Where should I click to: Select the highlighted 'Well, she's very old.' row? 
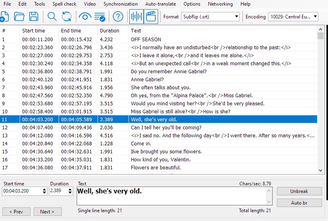[x=159, y=119]
